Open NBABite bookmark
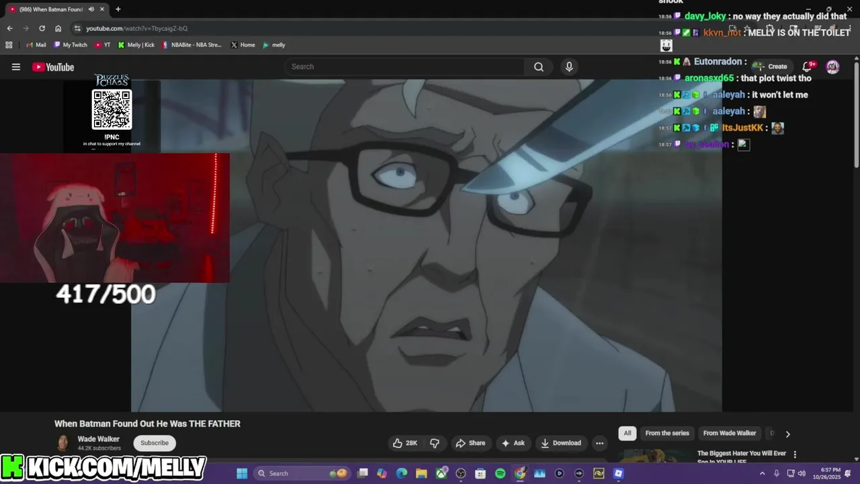Viewport: 860px width, 484px height. tap(192, 45)
